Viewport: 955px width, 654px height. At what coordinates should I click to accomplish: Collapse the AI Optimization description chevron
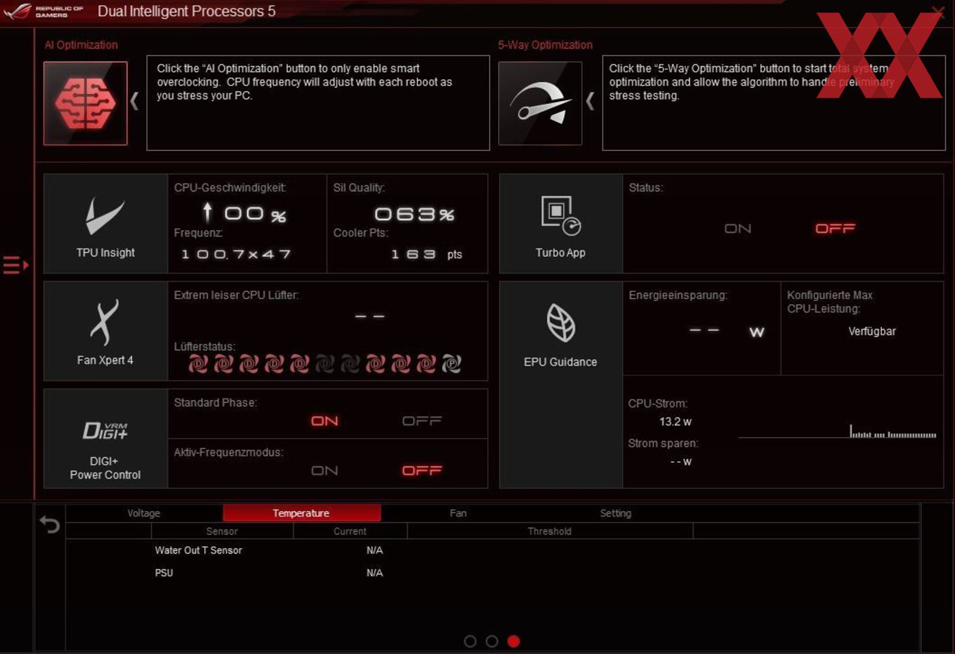point(135,102)
